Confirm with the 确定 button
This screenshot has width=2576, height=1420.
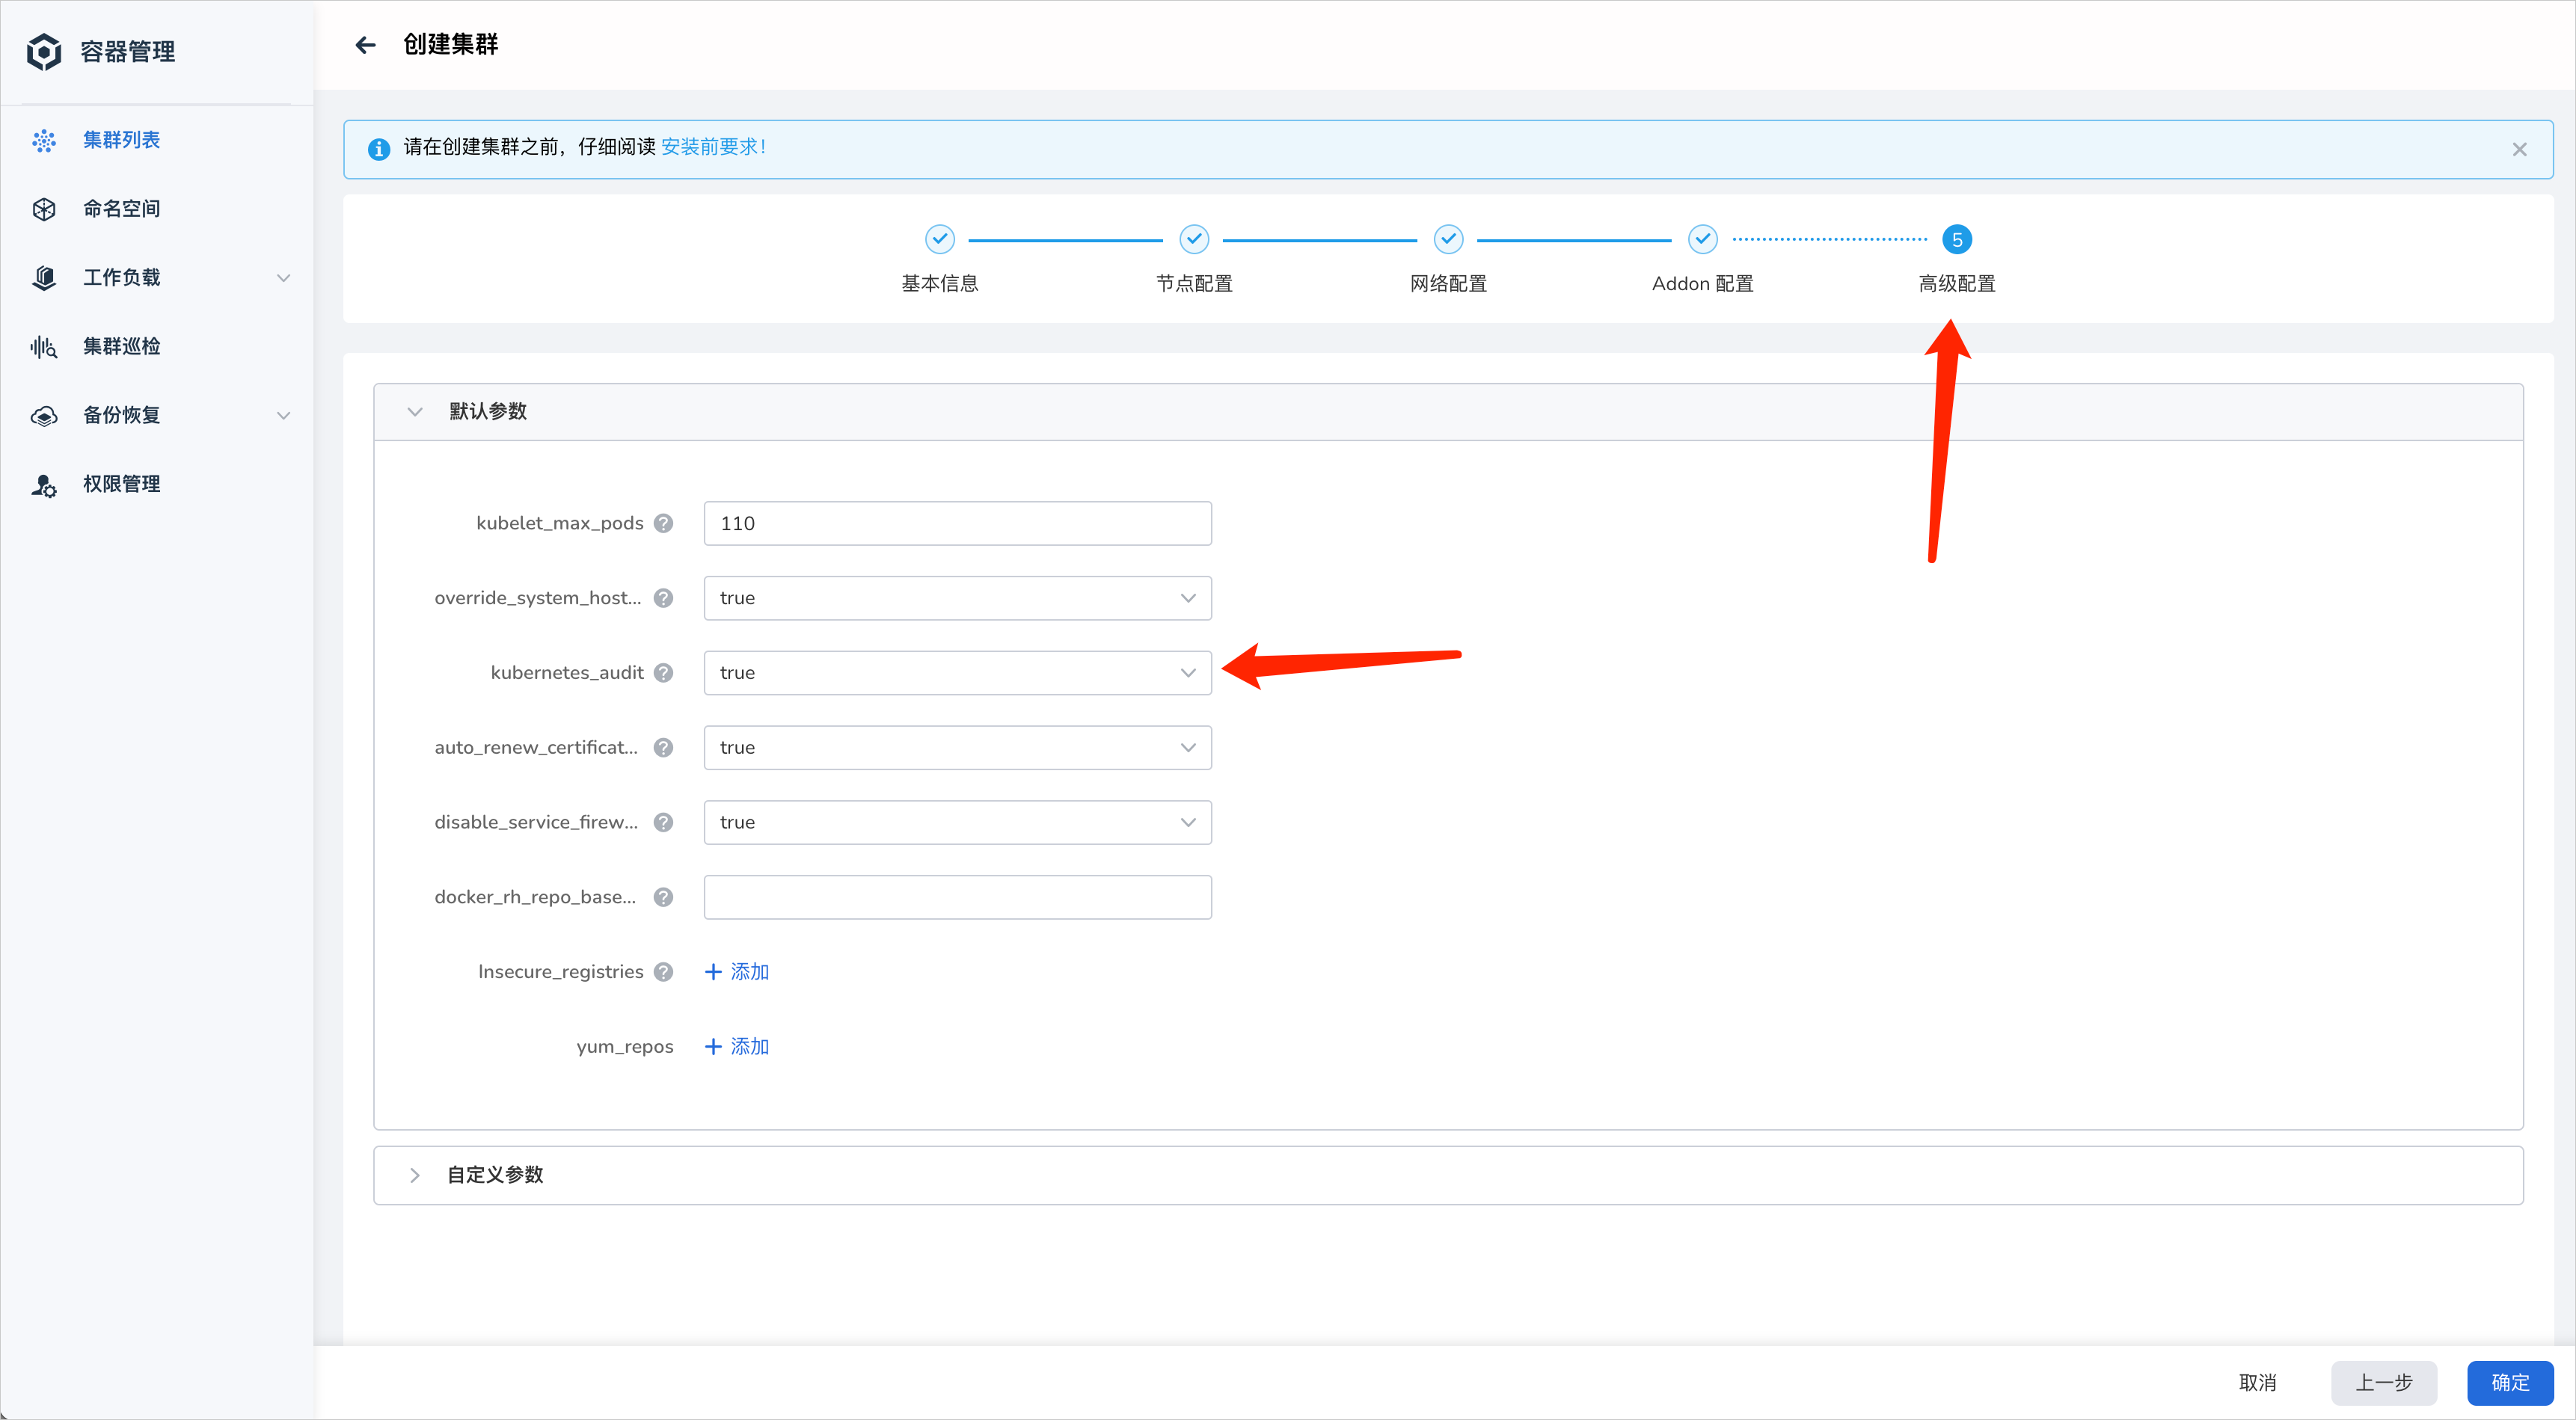[x=2510, y=1383]
